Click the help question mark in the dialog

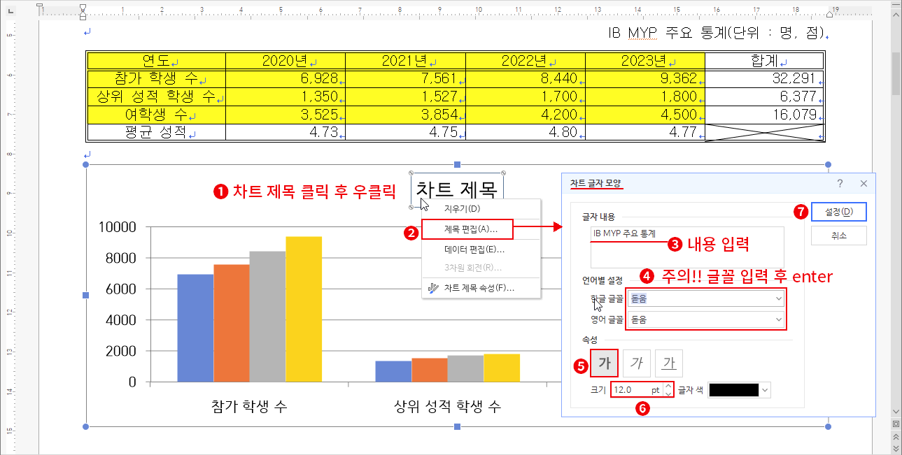click(x=841, y=183)
